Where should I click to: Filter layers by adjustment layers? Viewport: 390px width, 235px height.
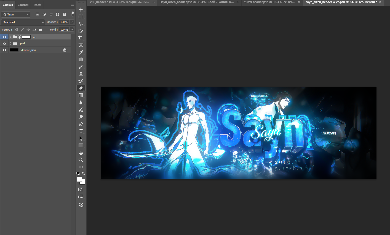pyautogui.click(x=44, y=14)
